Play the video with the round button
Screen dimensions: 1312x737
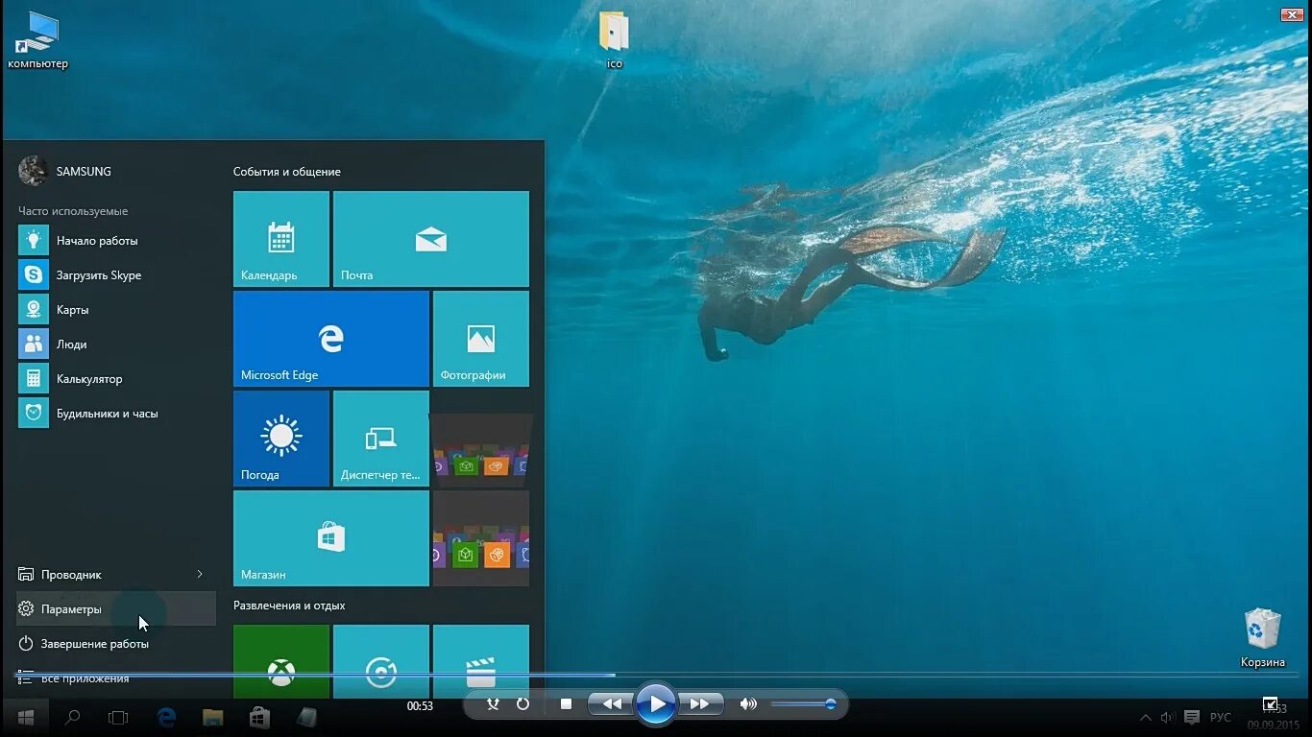click(657, 704)
